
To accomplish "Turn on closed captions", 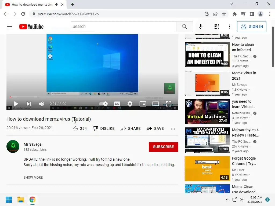I will 117,104.
